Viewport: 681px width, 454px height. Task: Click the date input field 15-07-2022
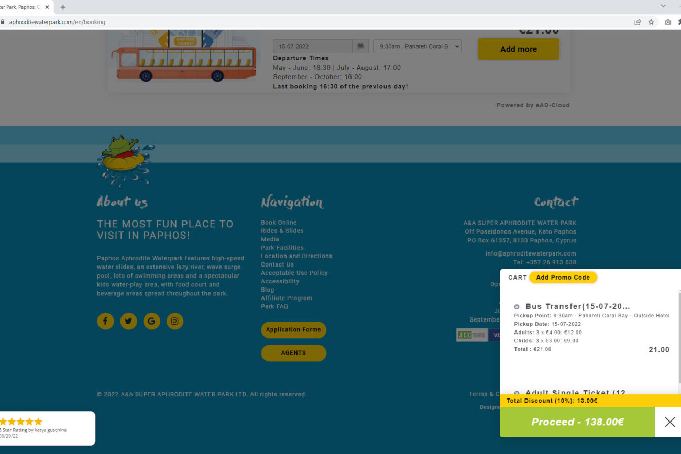(x=312, y=46)
